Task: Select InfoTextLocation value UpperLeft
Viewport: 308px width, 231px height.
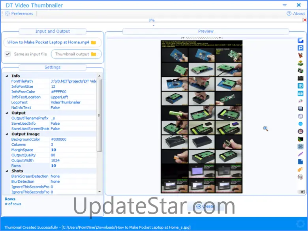Action: pyautogui.click(x=73, y=97)
